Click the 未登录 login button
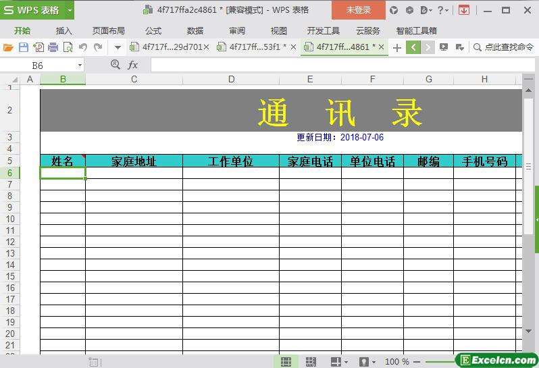This screenshot has height=368, width=539. (359, 10)
